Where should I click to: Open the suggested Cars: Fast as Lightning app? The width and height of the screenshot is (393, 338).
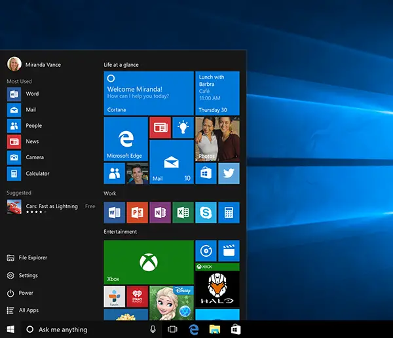point(51,207)
